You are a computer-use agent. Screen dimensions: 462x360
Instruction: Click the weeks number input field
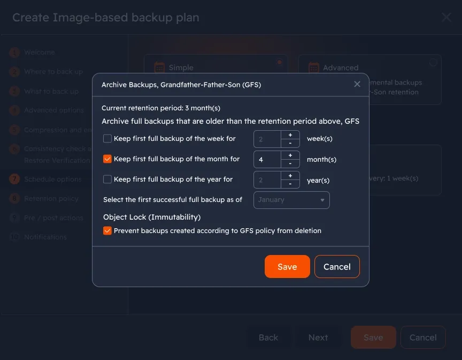tap(267, 139)
